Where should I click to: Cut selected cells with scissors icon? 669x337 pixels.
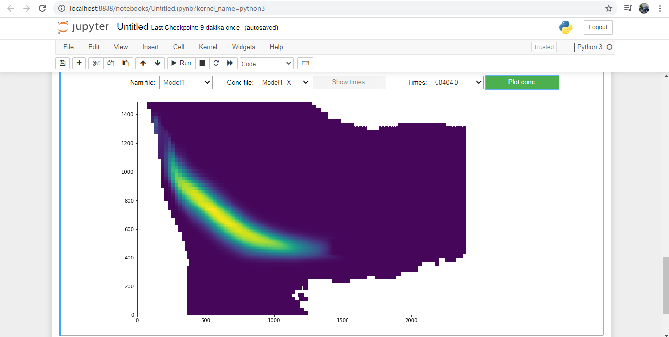(x=96, y=63)
